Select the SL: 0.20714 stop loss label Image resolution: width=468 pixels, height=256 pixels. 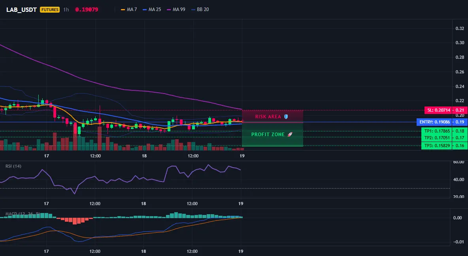(x=438, y=110)
